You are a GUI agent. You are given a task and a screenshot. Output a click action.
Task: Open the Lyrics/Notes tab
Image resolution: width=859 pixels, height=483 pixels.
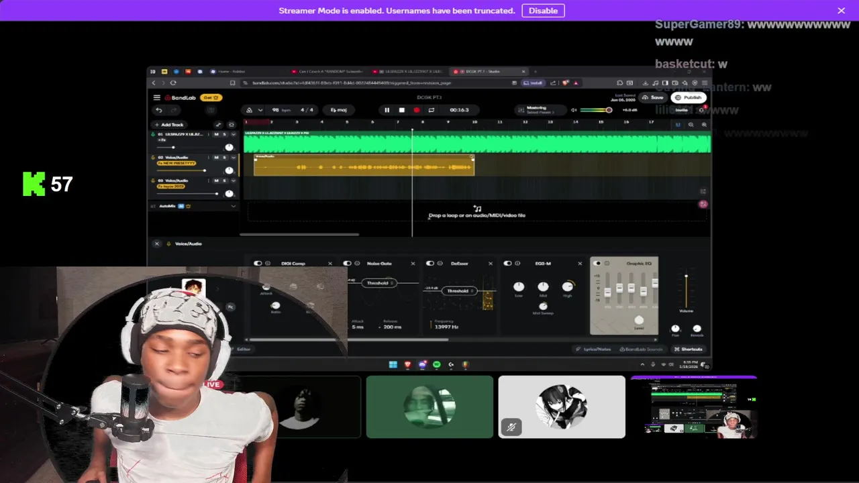594,350
